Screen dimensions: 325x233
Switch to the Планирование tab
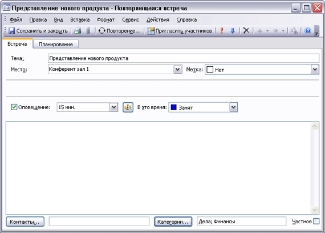tap(55, 44)
